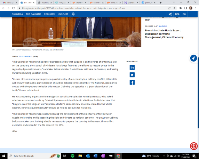Open the share icon in the blue navbar

point(170,14)
